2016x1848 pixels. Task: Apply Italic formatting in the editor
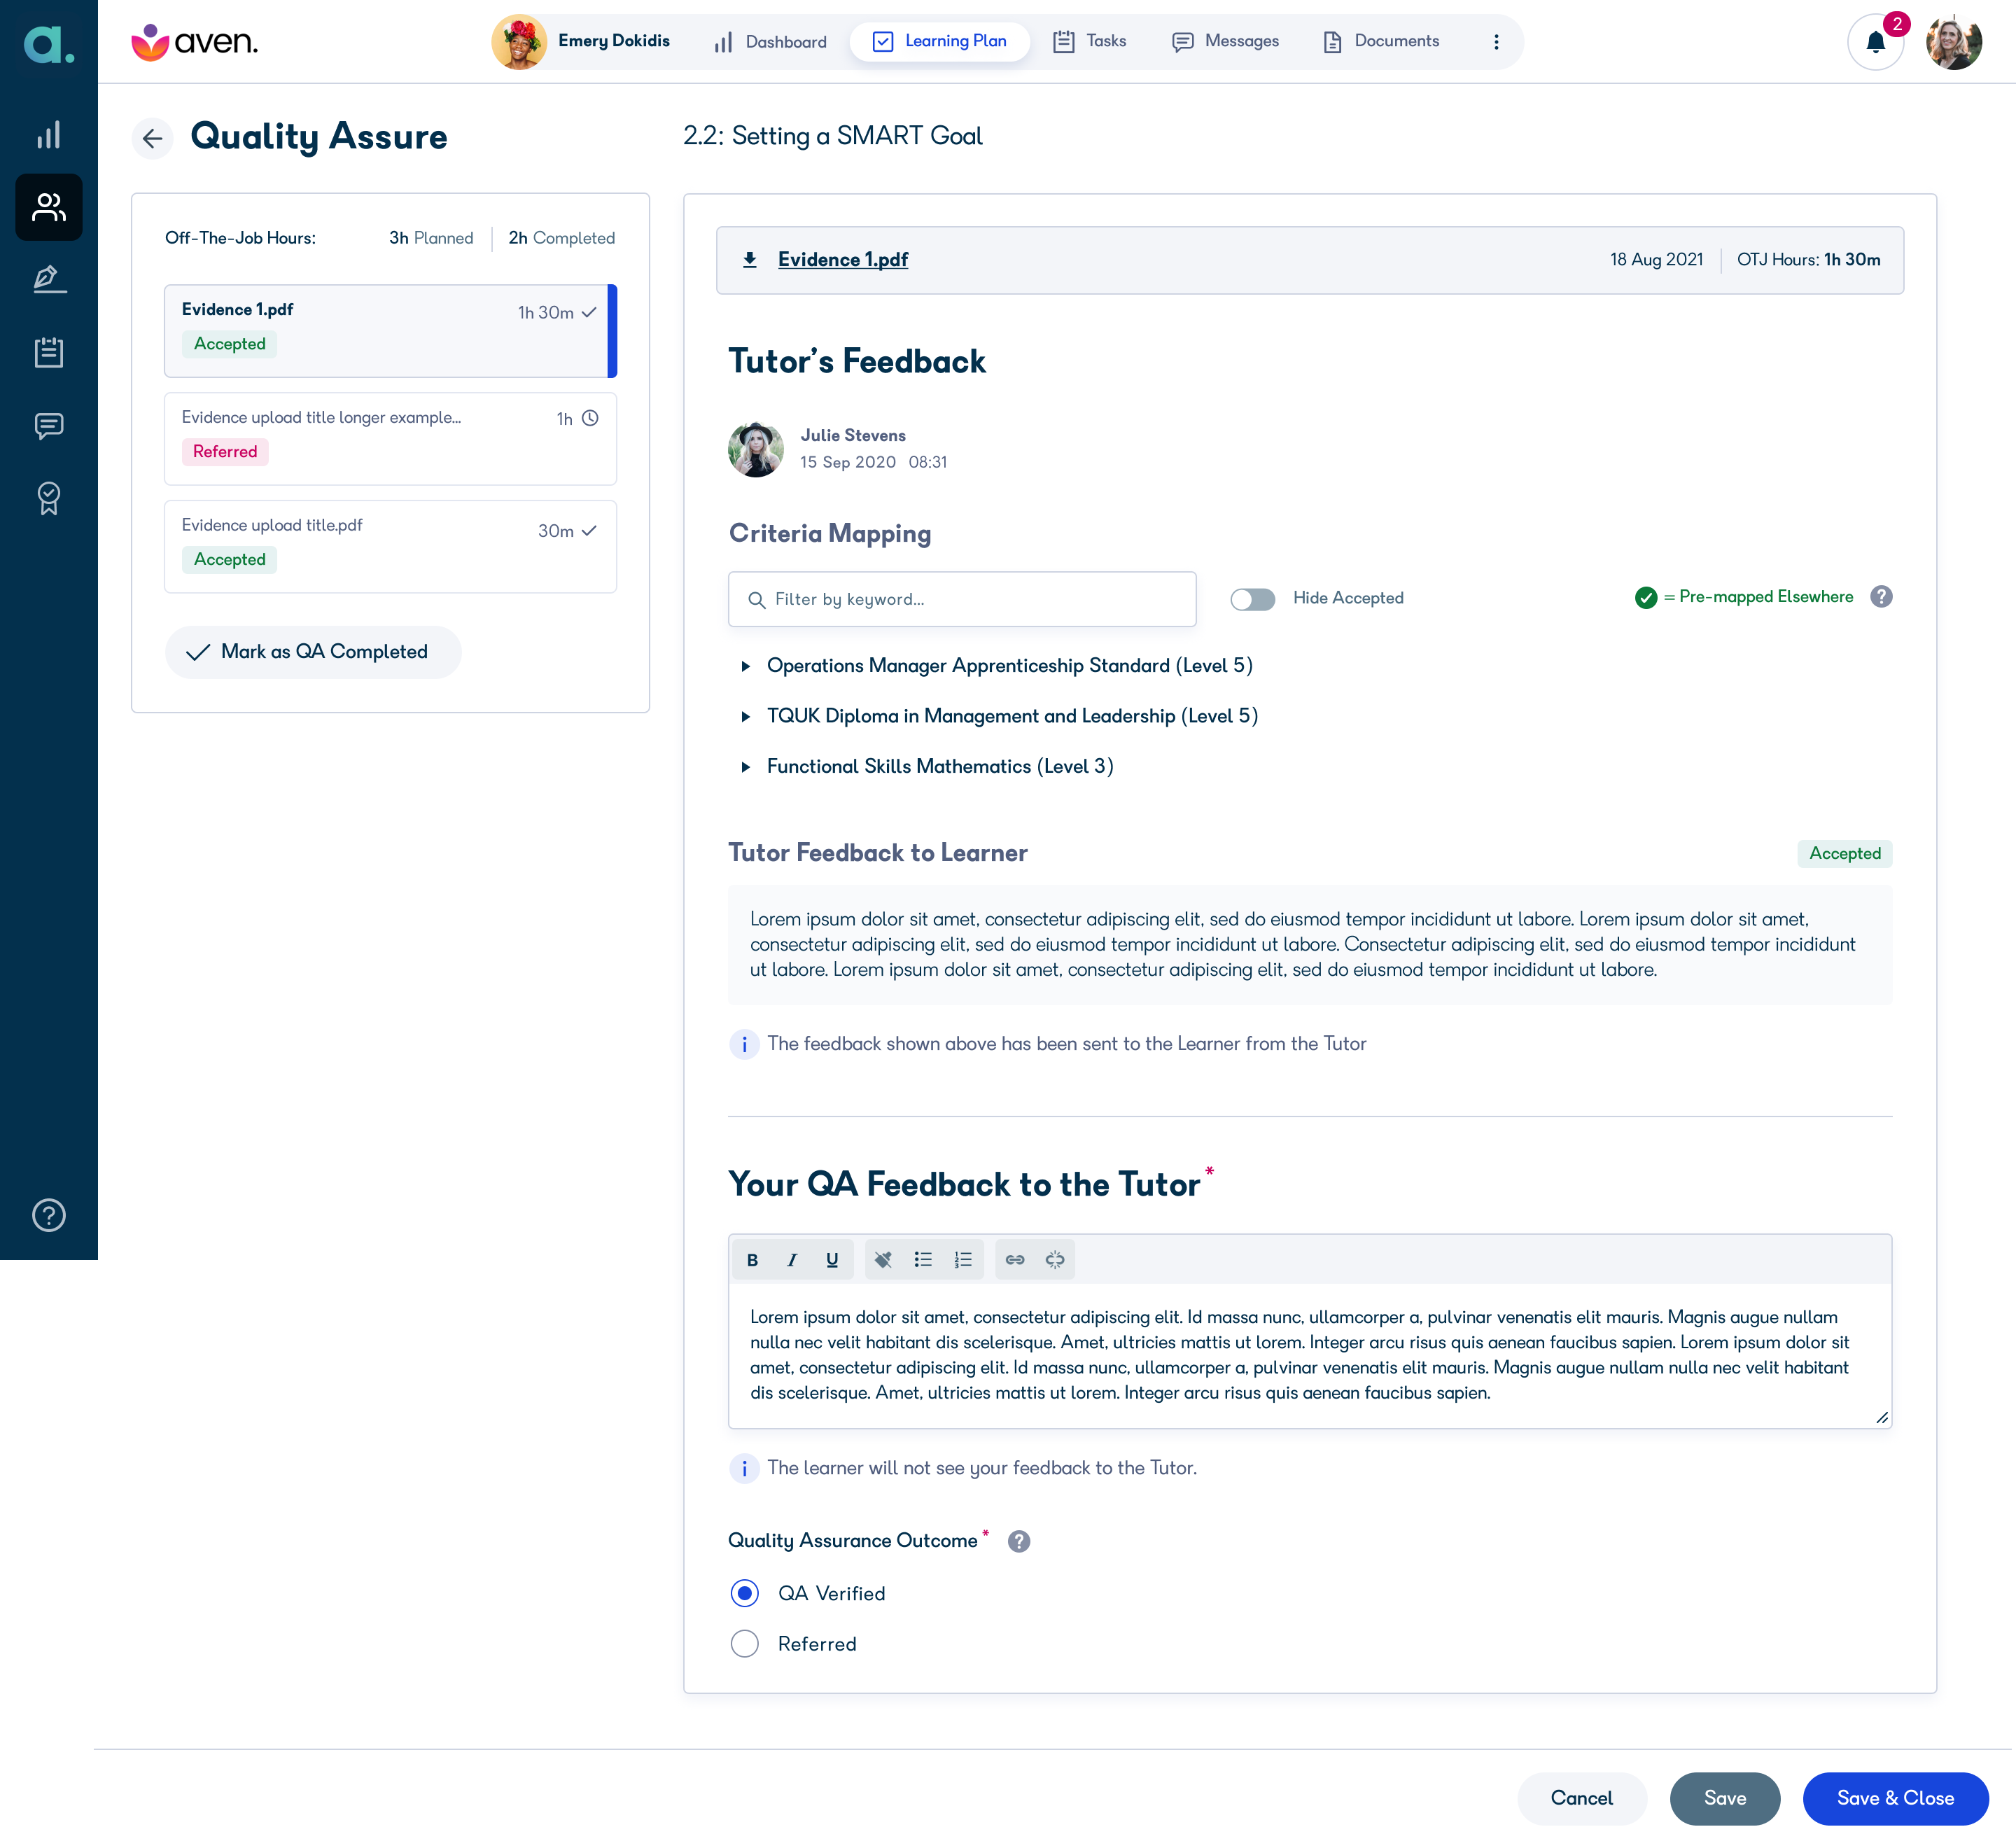pyautogui.click(x=792, y=1260)
